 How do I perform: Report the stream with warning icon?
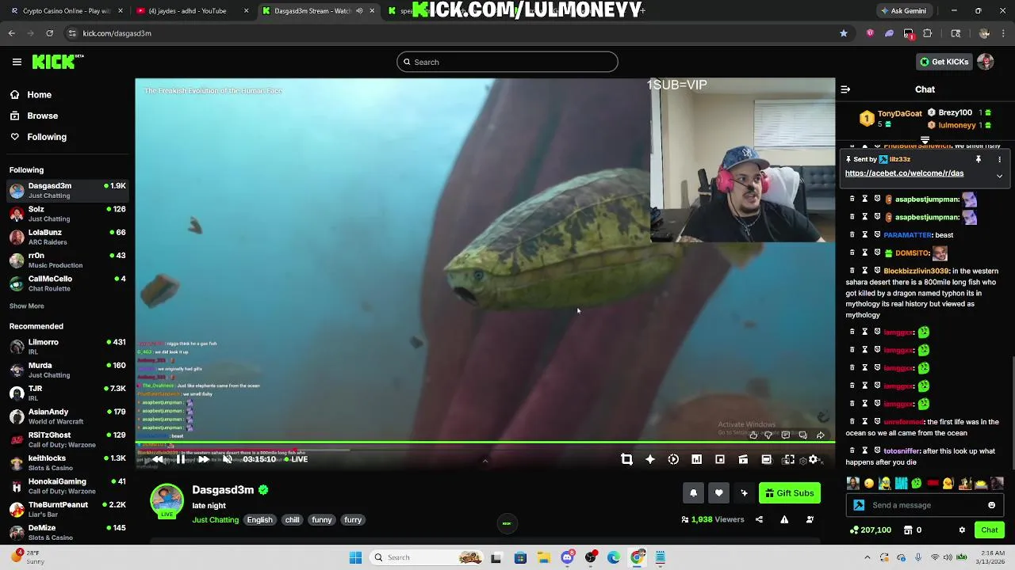pyautogui.click(x=784, y=519)
